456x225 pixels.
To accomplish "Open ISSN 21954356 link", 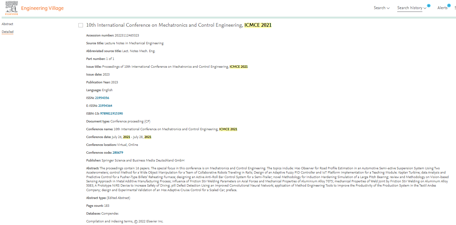I will coord(102,98).
